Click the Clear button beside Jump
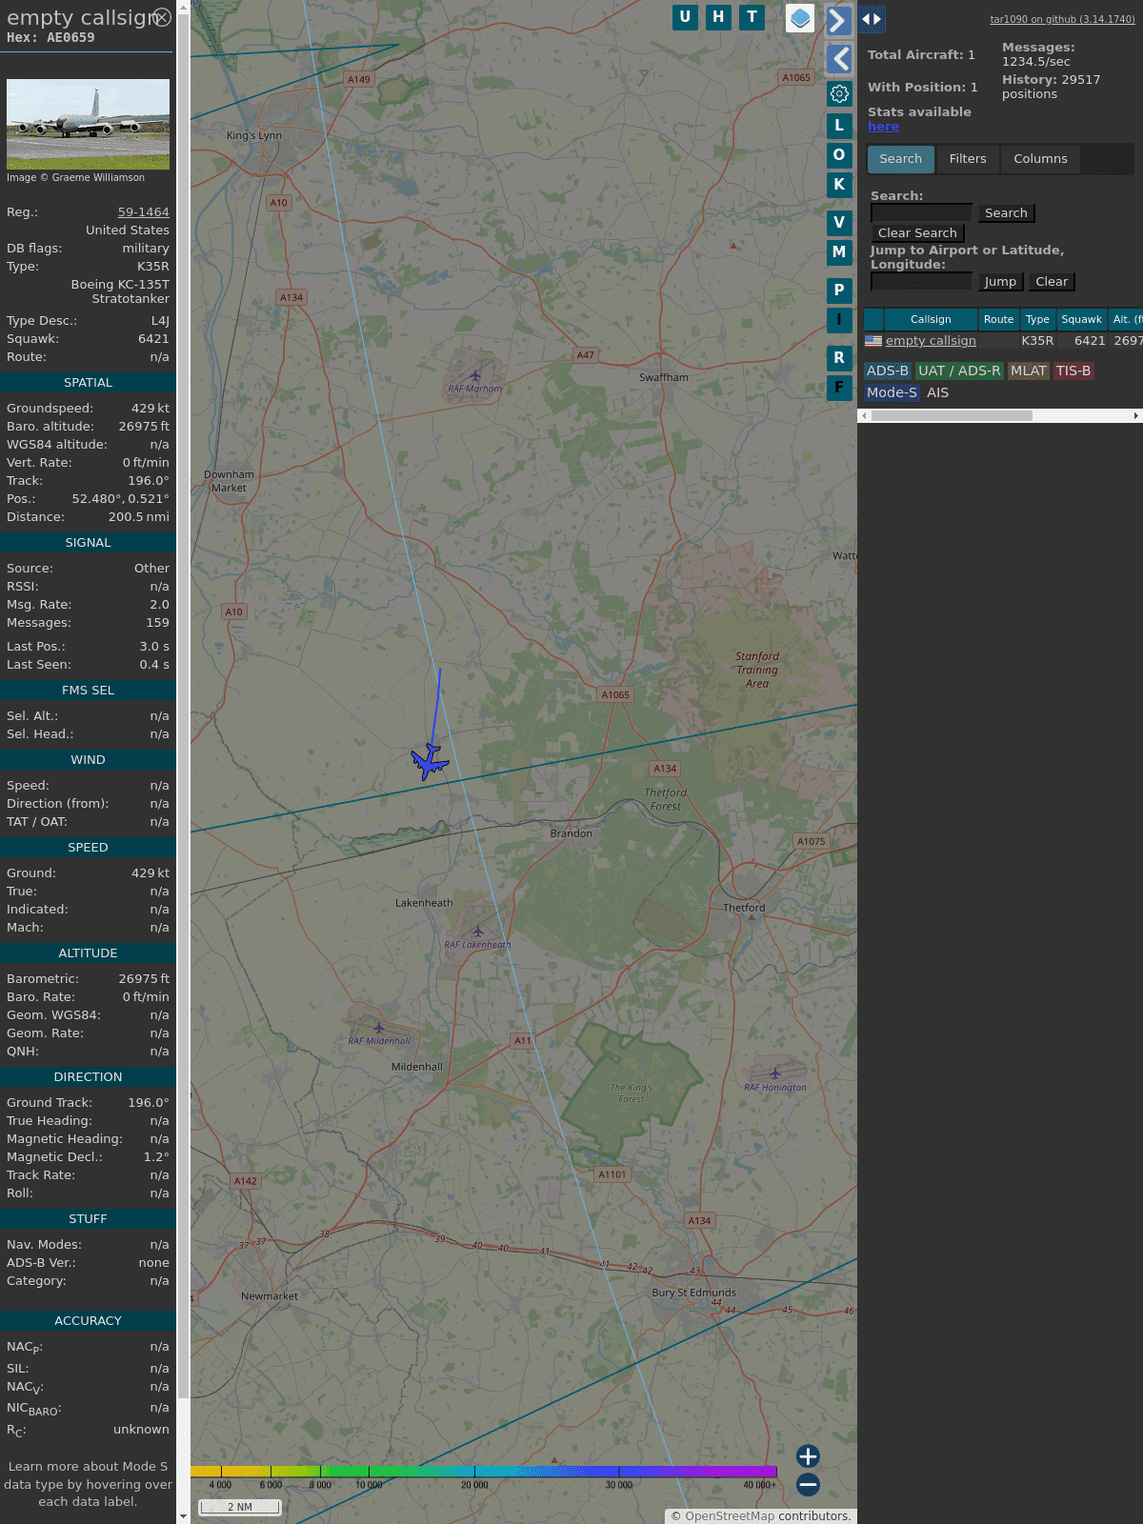Image resolution: width=1143 pixels, height=1524 pixels. (1052, 282)
